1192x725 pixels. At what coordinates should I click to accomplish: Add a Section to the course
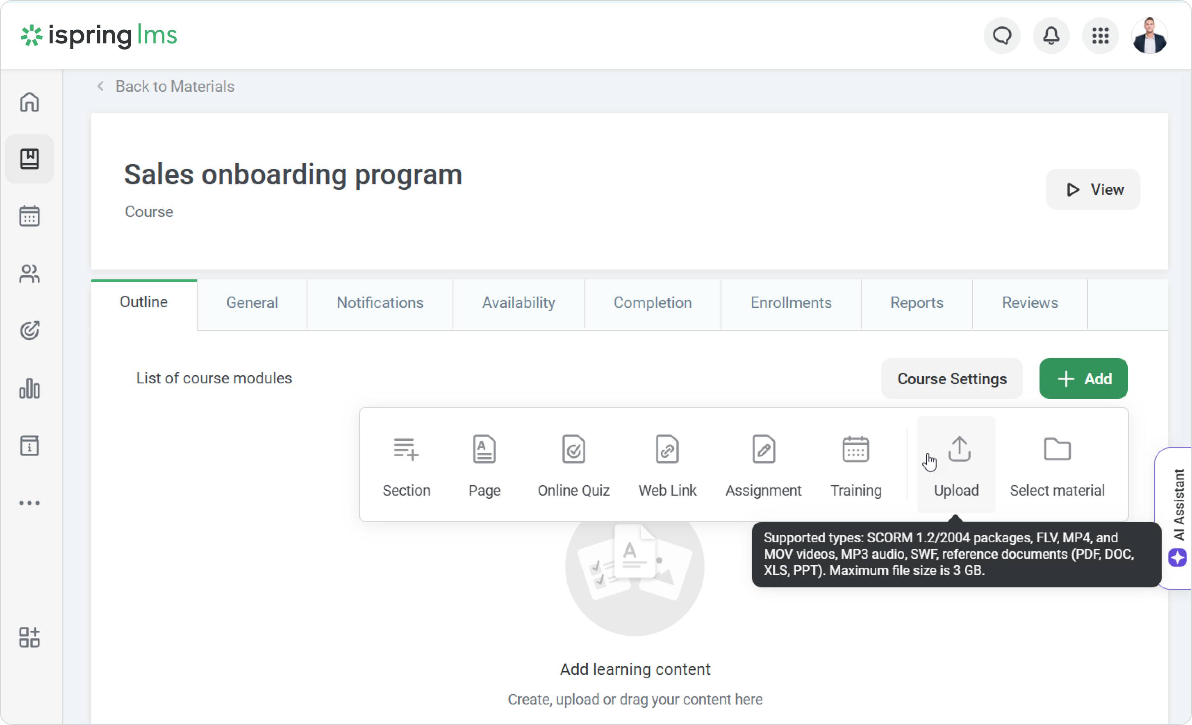point(406,464)
